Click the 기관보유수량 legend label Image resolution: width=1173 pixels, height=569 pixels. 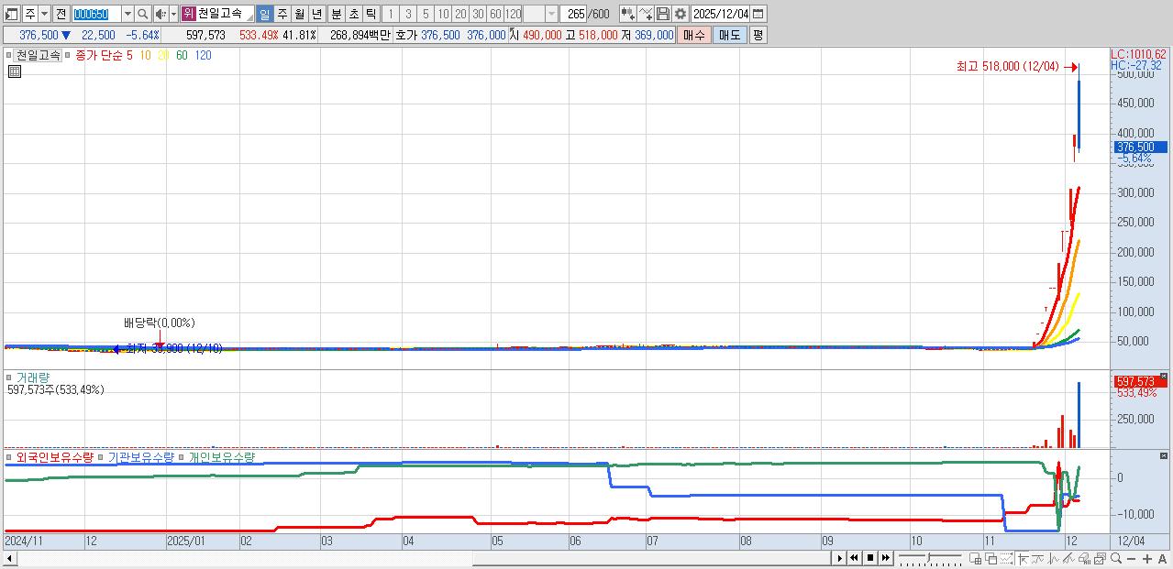click(140, 456)
